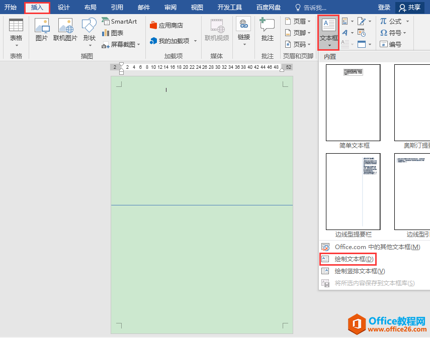Insert a symbol with 符号
430x338 pixels.
point(390,33)
